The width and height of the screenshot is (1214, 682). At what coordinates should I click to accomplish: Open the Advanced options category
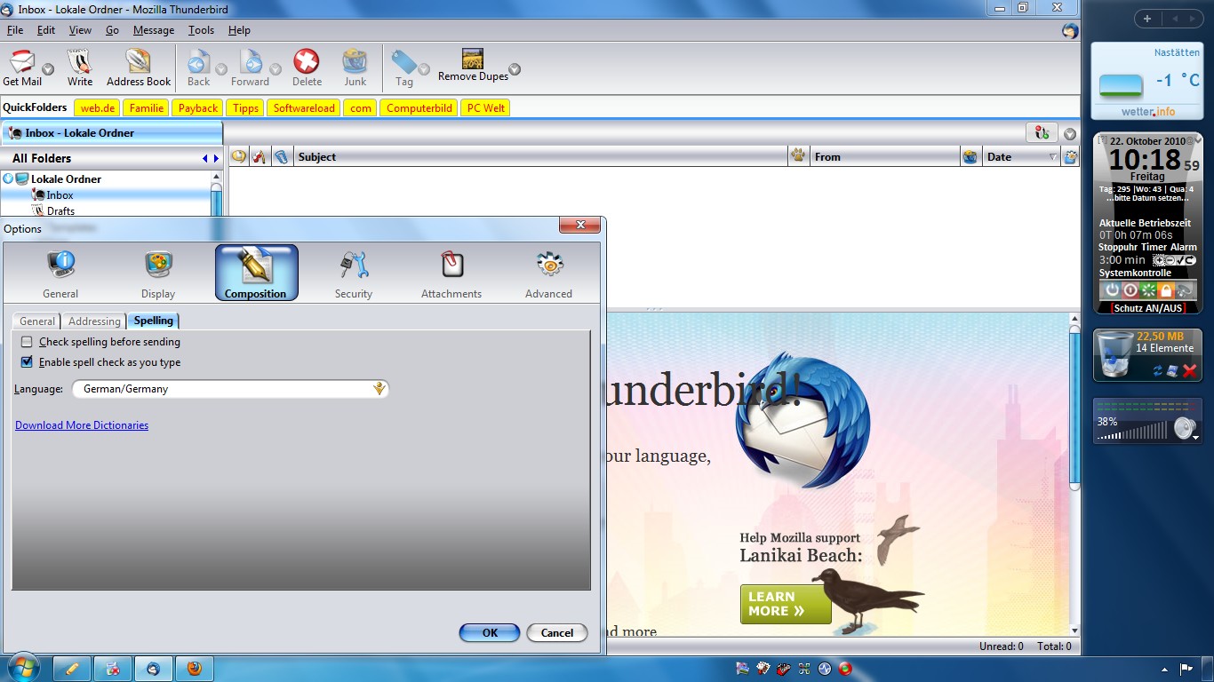coord(549,274)
